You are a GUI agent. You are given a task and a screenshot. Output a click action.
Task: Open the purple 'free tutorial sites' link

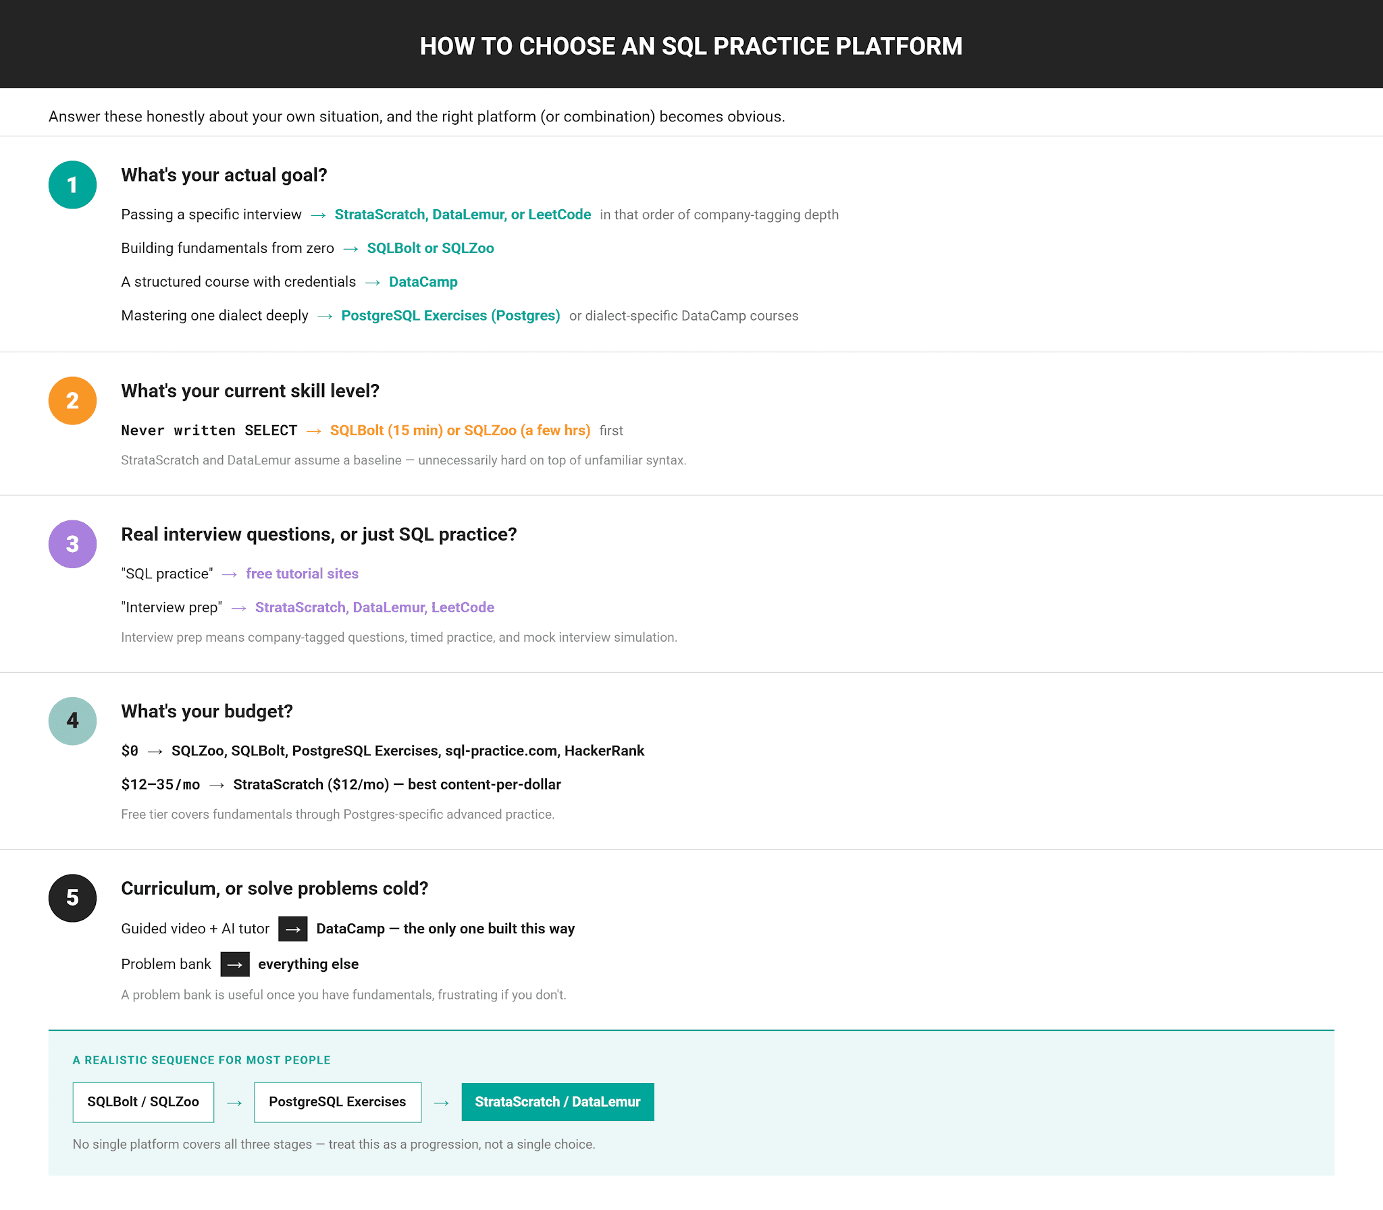tap(302, 574)
